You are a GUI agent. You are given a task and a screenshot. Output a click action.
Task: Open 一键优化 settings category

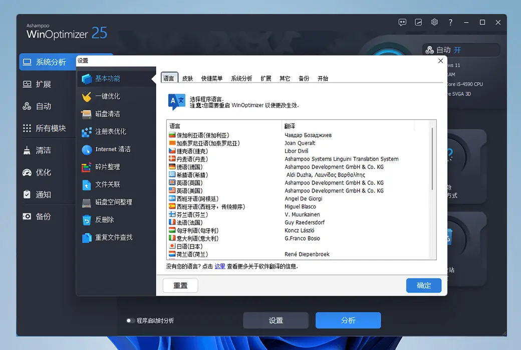pyautogui.click(x=116, y=96)
